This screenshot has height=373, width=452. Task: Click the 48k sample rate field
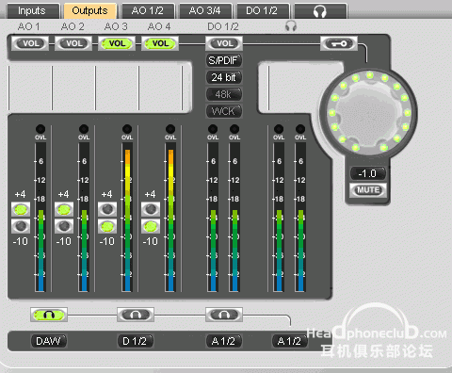[224, 94]
